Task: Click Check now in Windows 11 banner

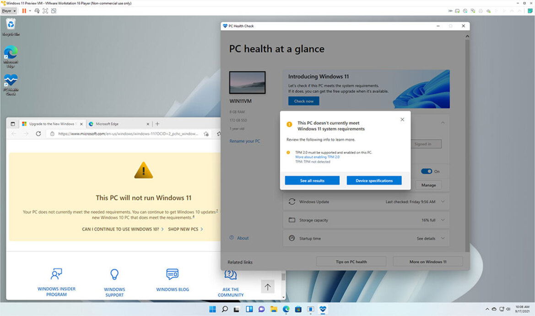Action: tap(304, 101)
